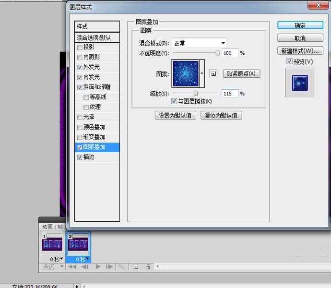Delete the selected animation frame
The image size is (331, 288).
pos(148,266)
